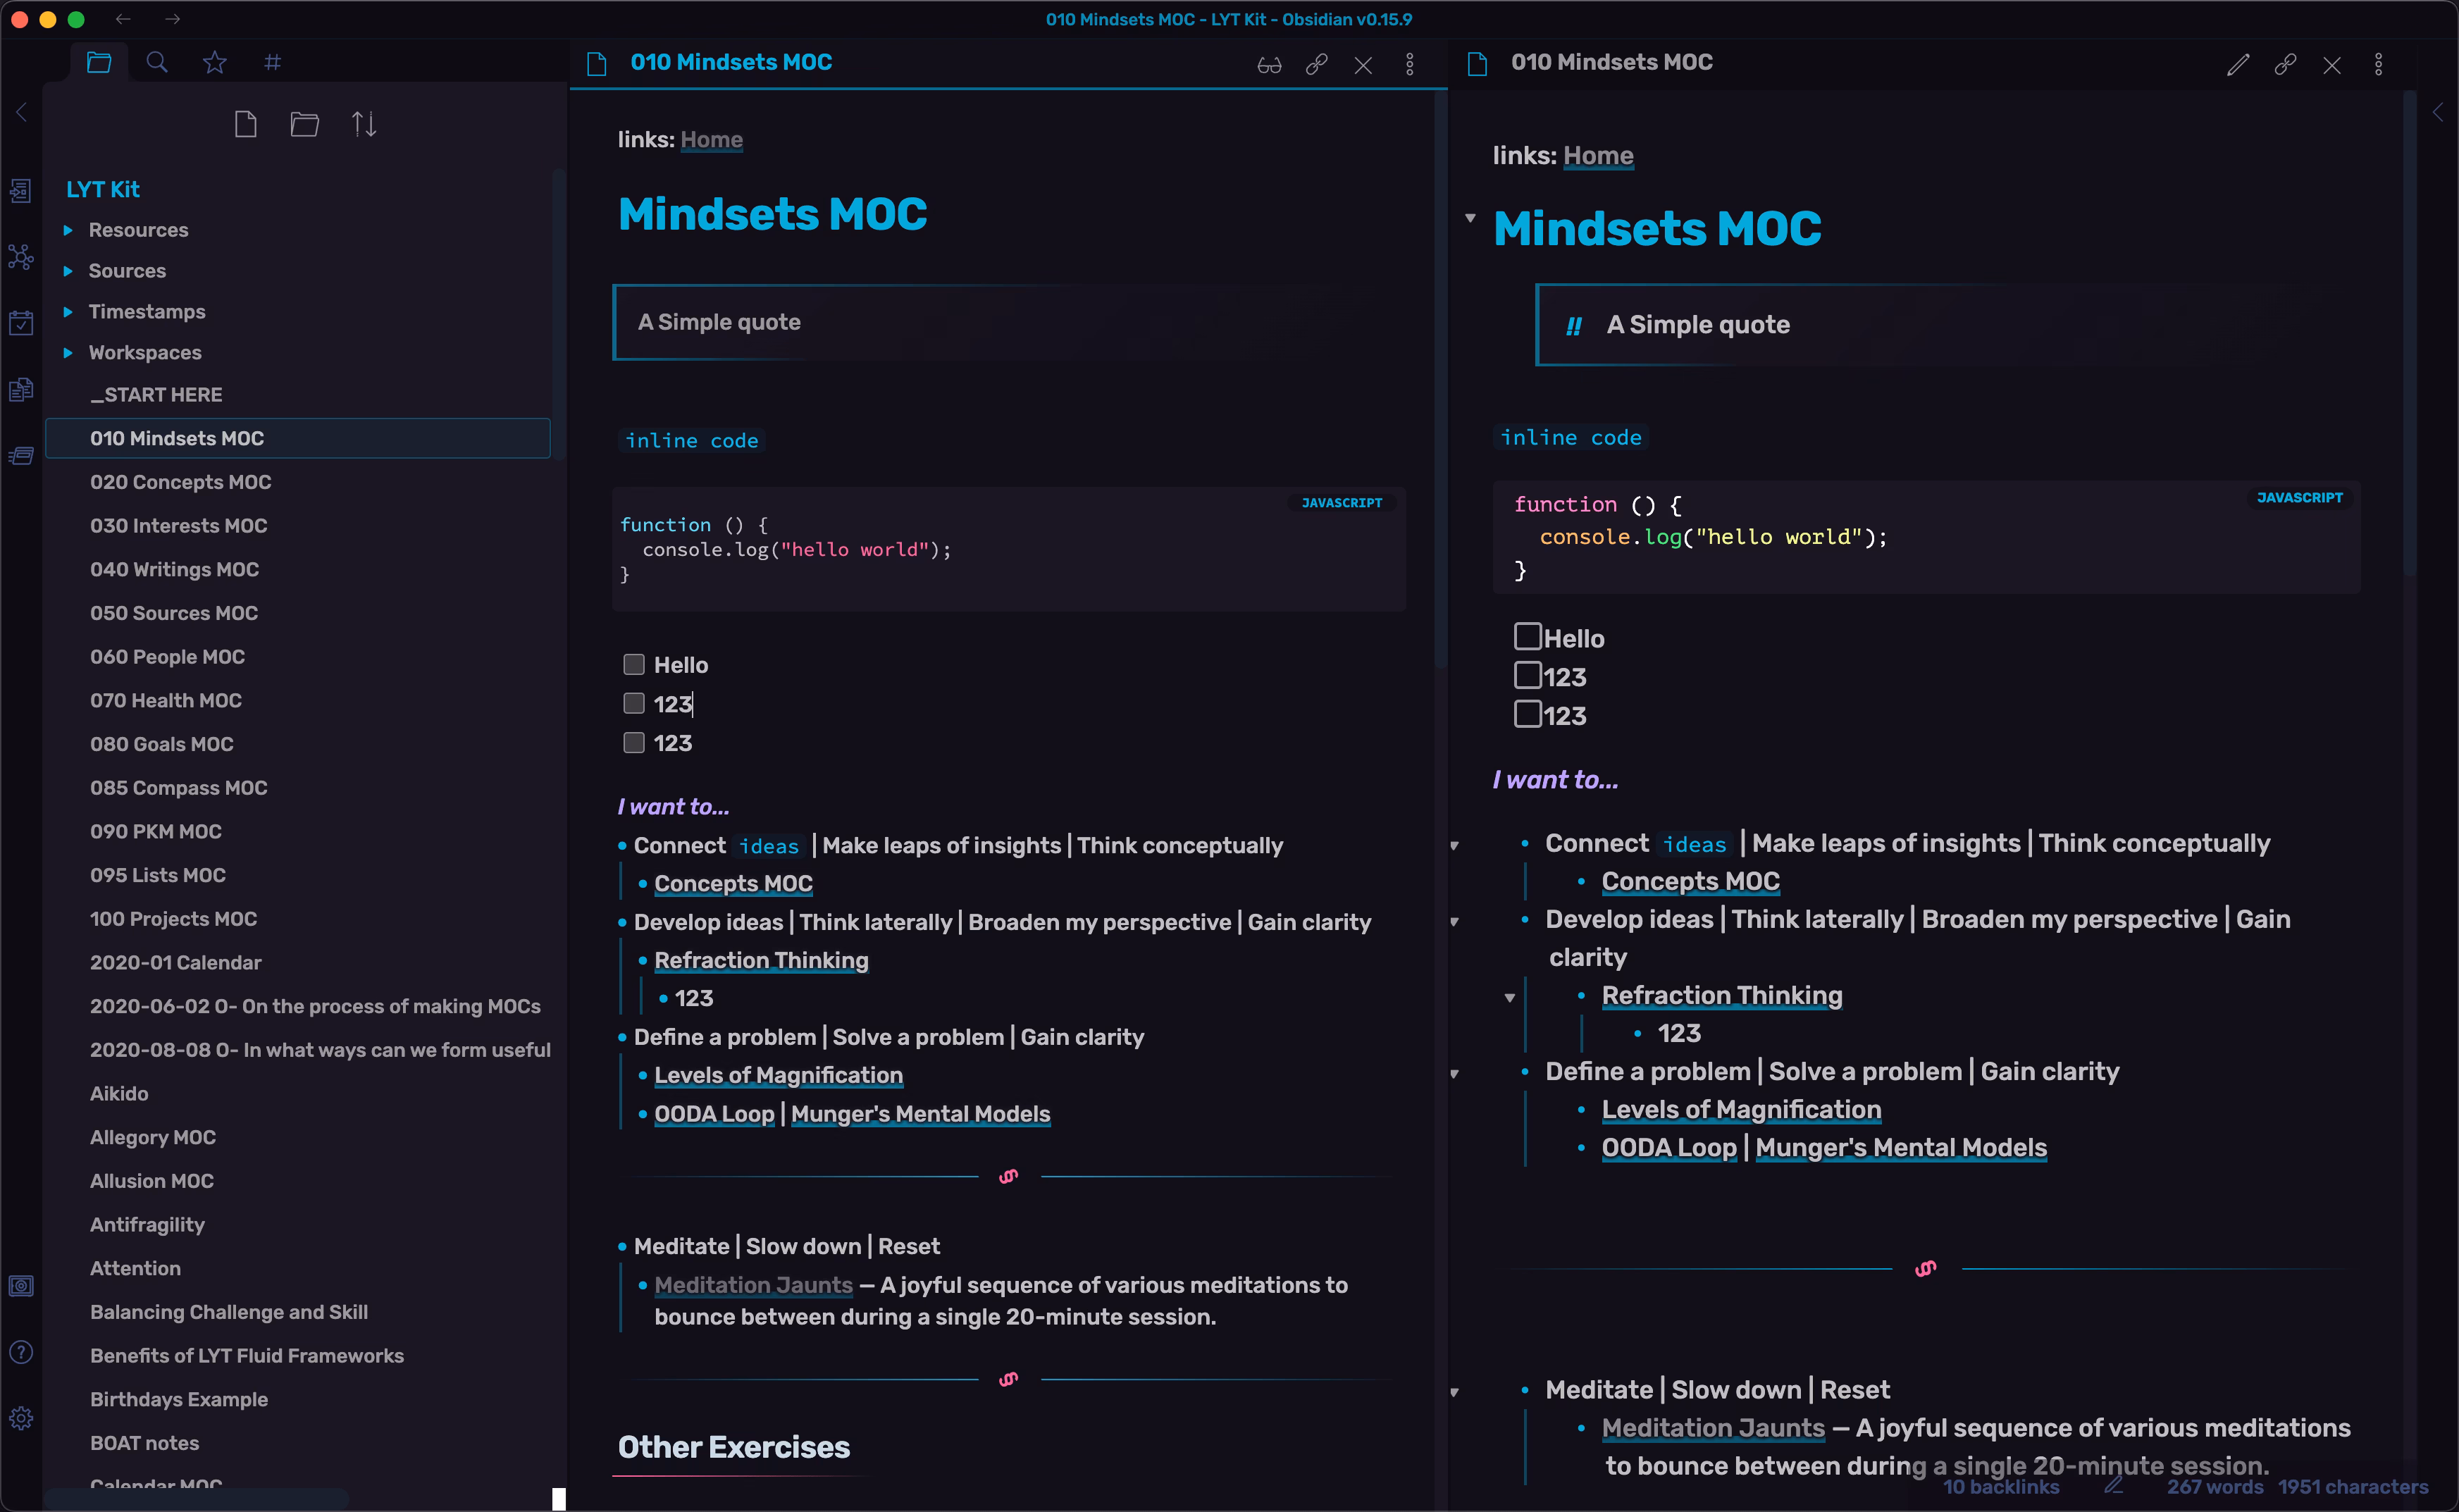Image resolution: width=2459 pixels, height=1512 pixels.
Task: Follow the Concepts MOC link
Action: point(733,883)
